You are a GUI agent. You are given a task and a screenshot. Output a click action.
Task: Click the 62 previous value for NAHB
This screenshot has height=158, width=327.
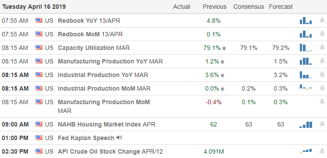click(213, 124)
